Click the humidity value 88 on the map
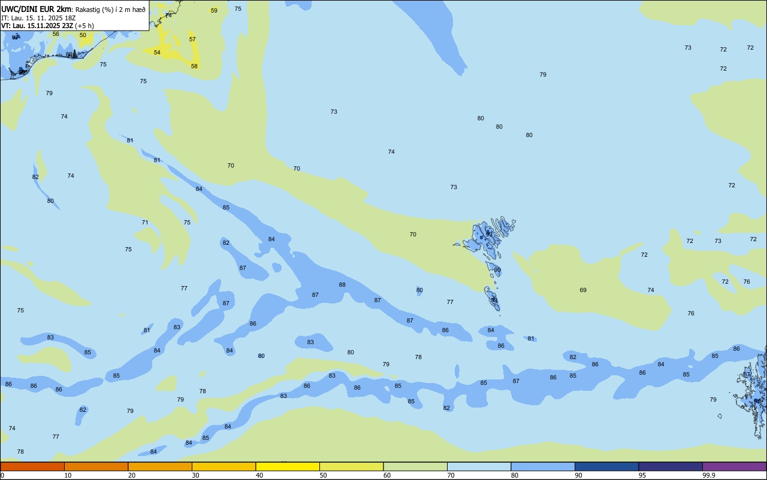The width and height of the screenshot is (767, 480). click(342, 285)
